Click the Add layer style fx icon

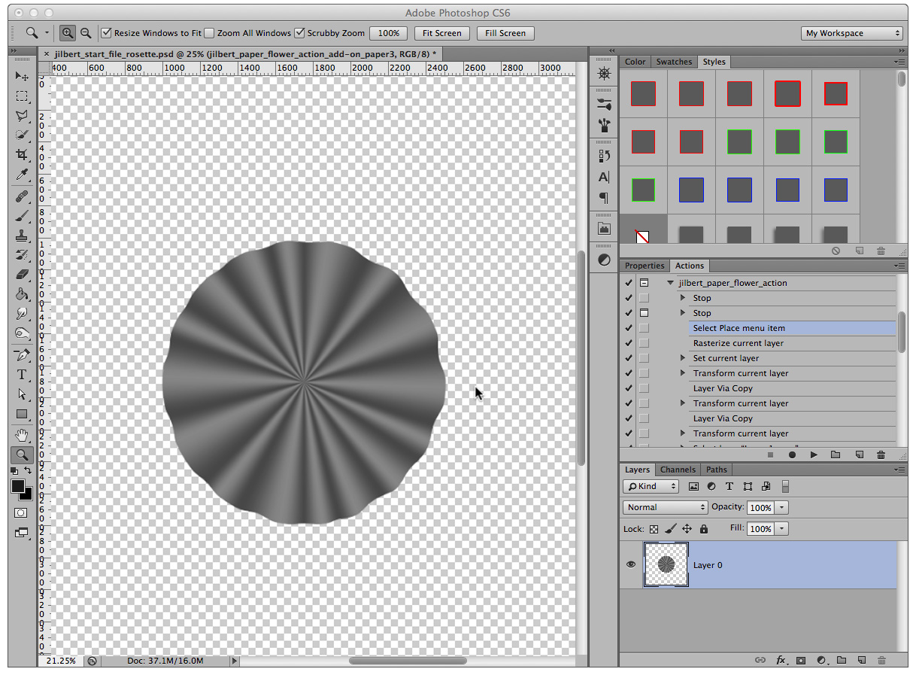(781, 660)
